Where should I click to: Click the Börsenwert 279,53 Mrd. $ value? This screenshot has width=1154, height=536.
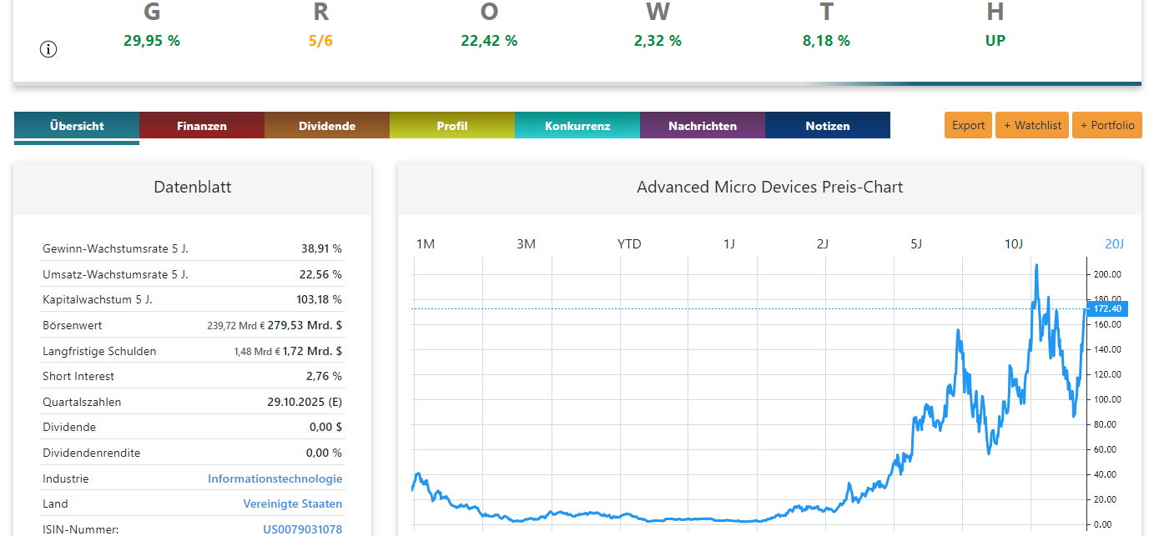[305, 325]
